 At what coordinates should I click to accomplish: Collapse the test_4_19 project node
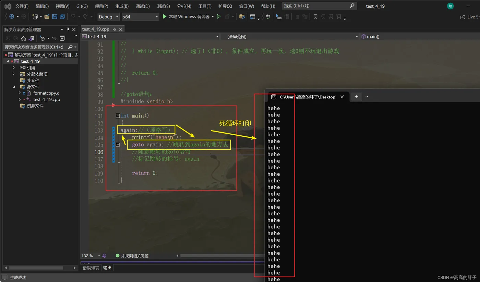coord(8,61)
